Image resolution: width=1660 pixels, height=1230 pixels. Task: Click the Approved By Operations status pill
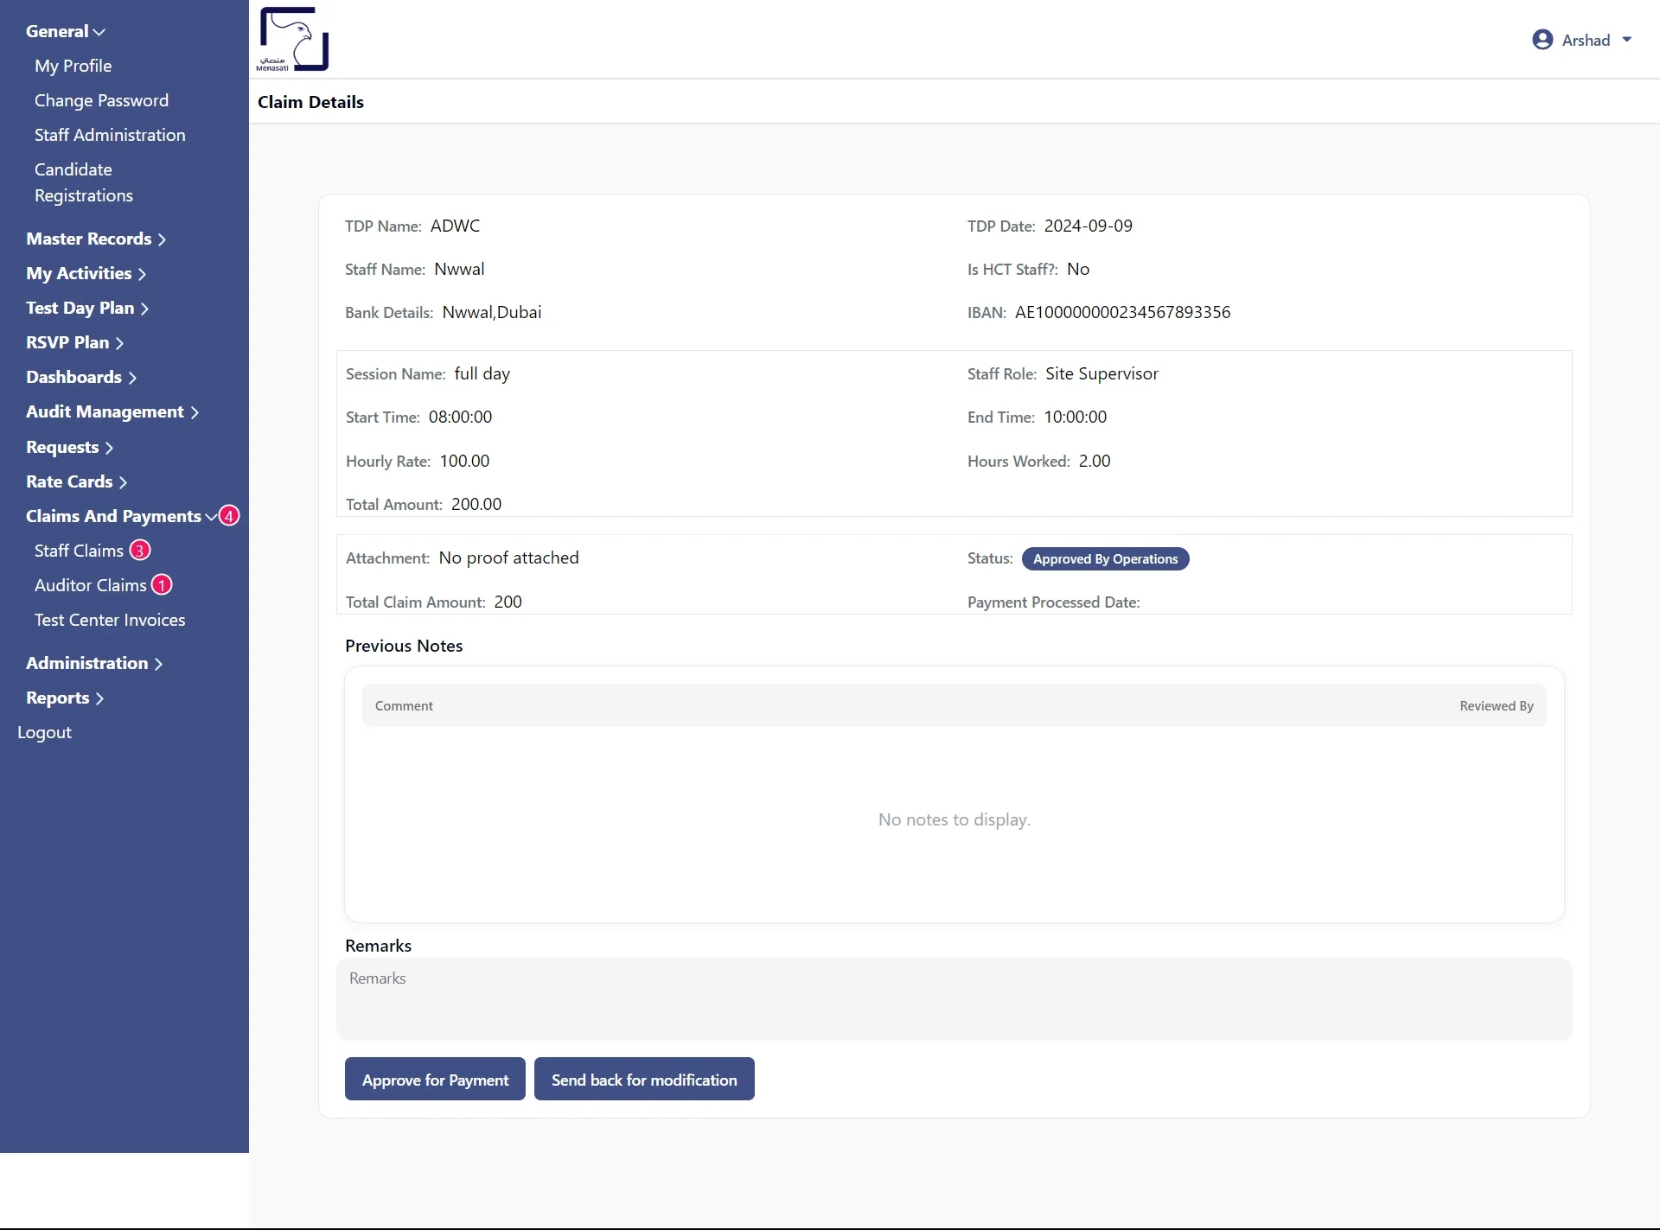pos(1106,558)
